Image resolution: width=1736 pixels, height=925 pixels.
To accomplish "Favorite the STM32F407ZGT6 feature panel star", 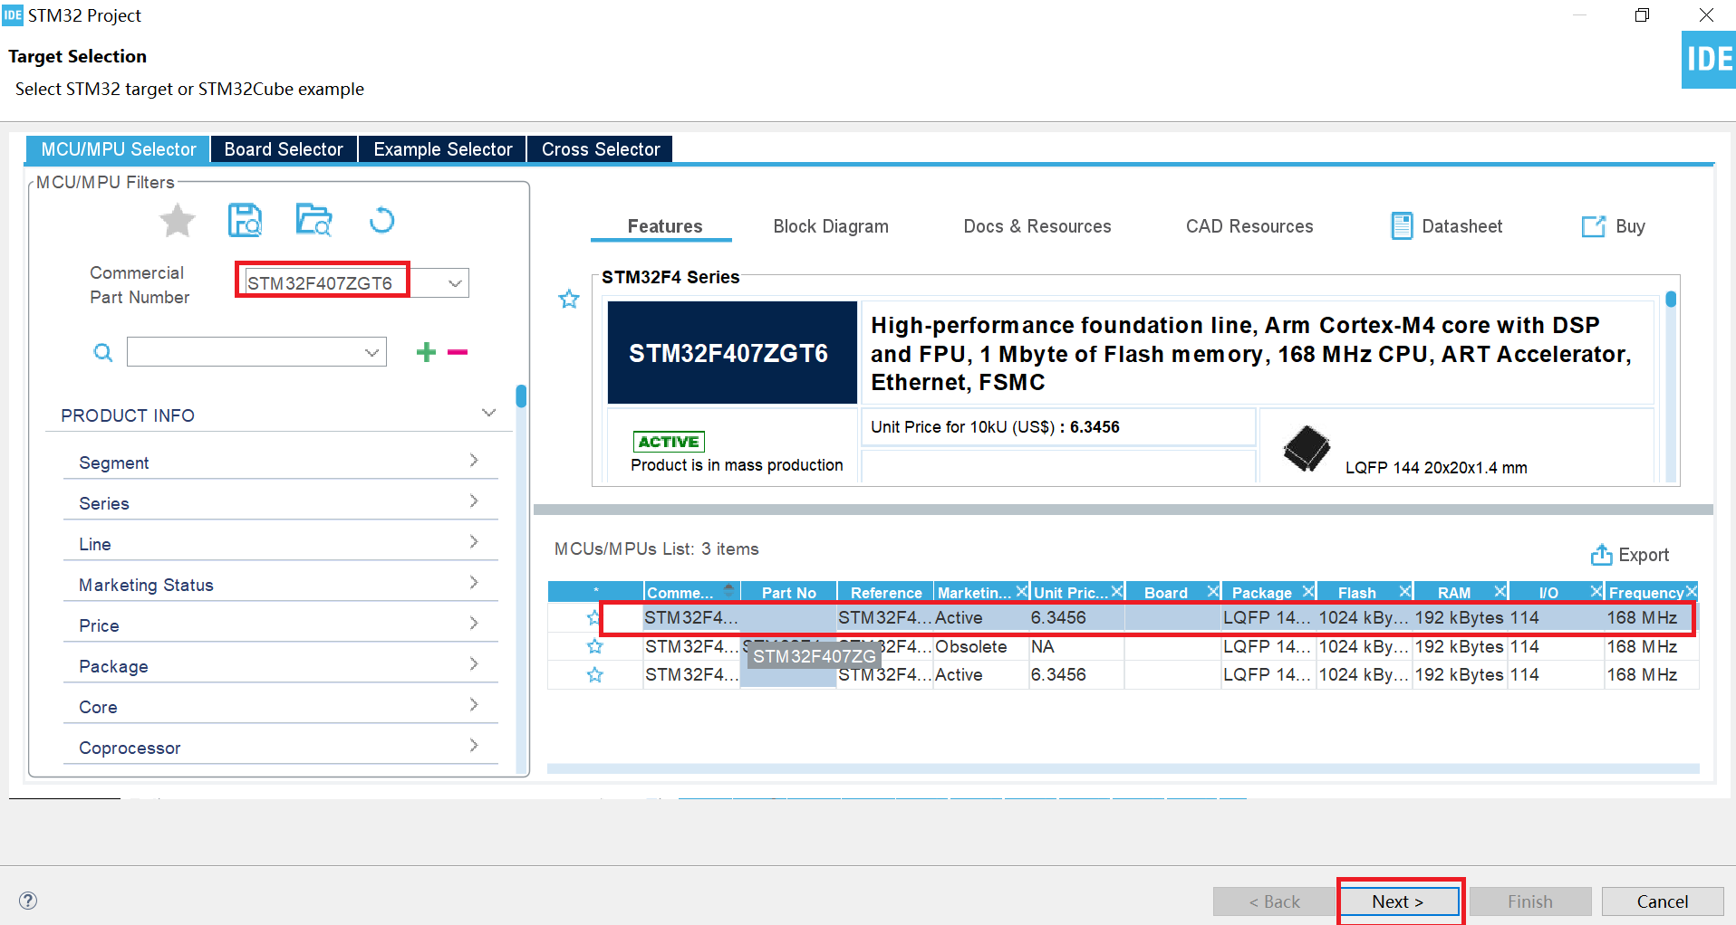I will pyautogui.click(x=569, y=299).
